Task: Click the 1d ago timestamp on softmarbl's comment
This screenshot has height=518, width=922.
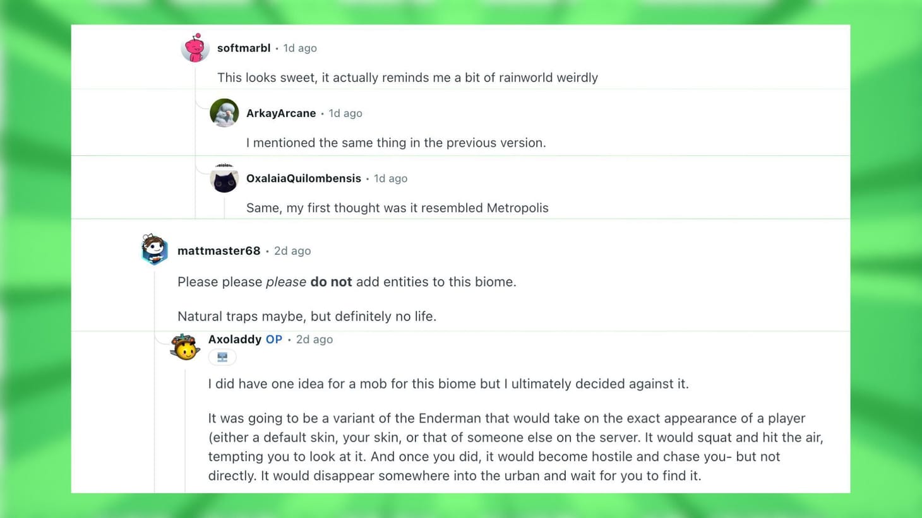Action: 300,47
